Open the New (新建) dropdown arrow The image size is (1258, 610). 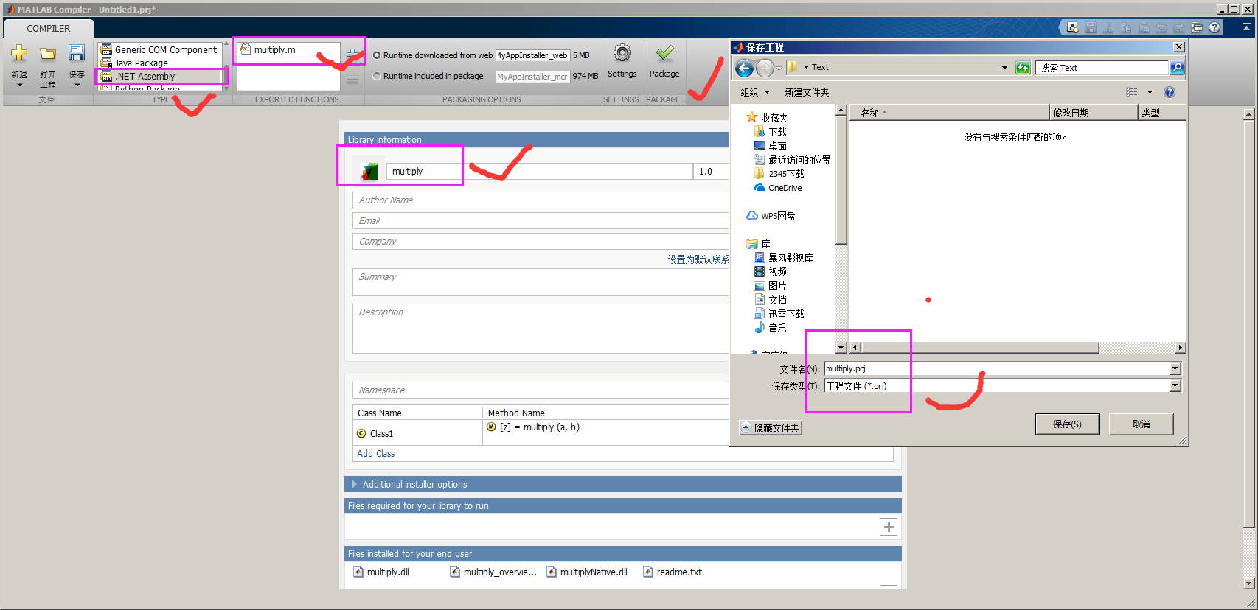click(19, 85)
